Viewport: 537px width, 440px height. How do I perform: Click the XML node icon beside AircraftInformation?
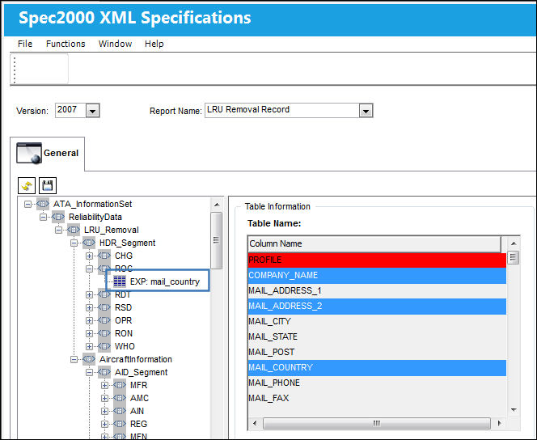click(x=89, y=359)
